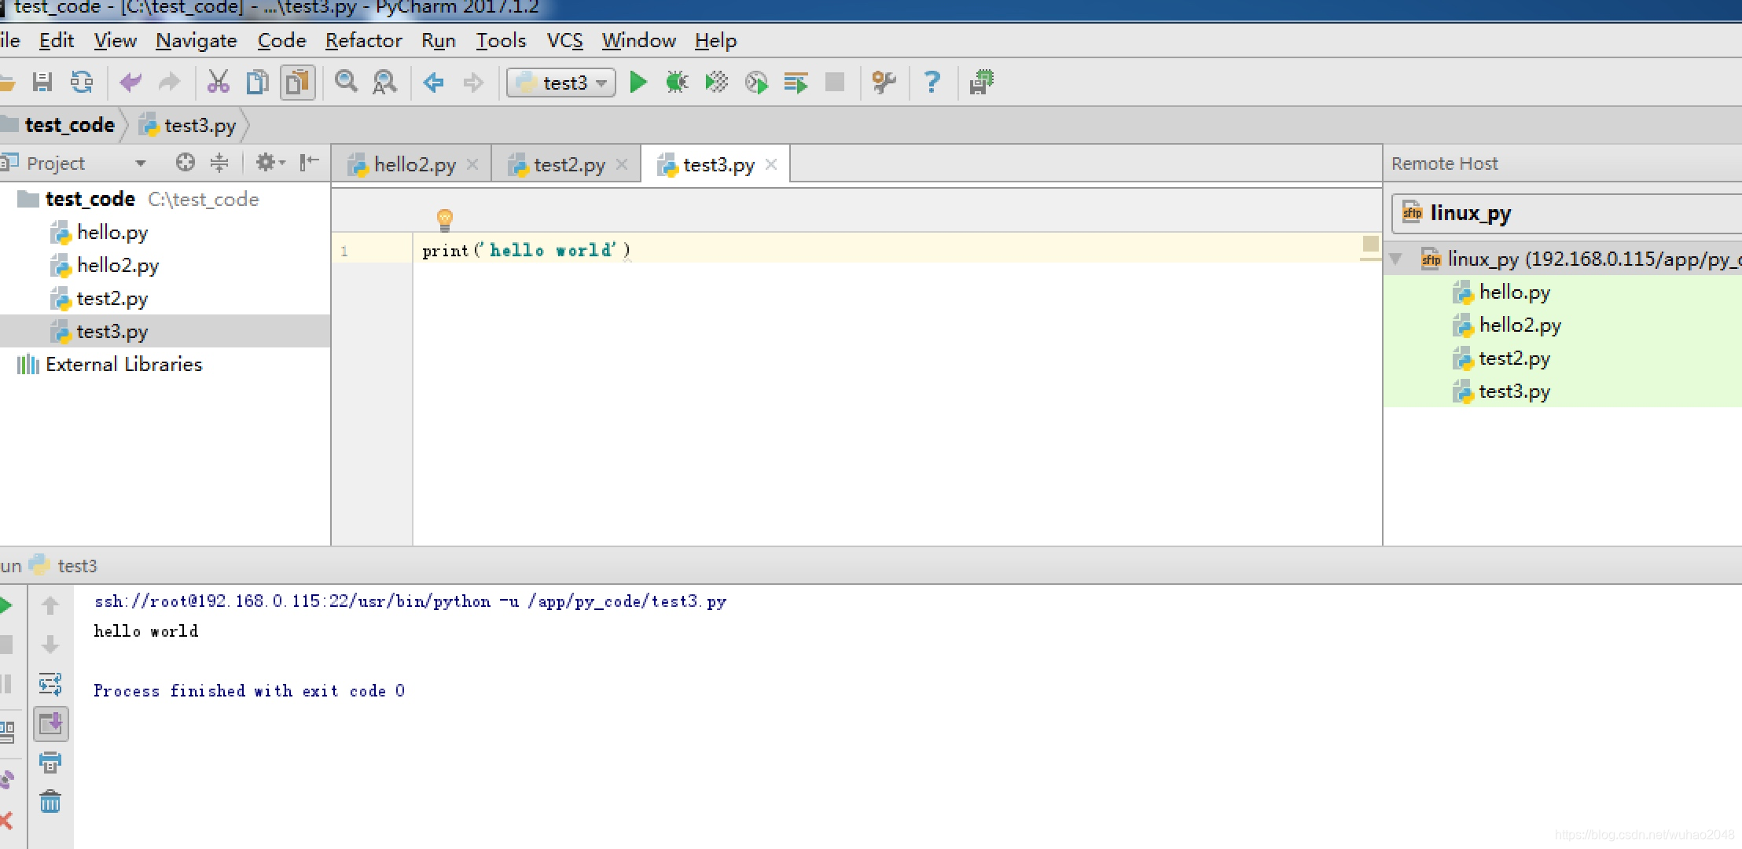Click the Forward navigation arrow
The image size is (1742, 849).
(x=472, y=82)
